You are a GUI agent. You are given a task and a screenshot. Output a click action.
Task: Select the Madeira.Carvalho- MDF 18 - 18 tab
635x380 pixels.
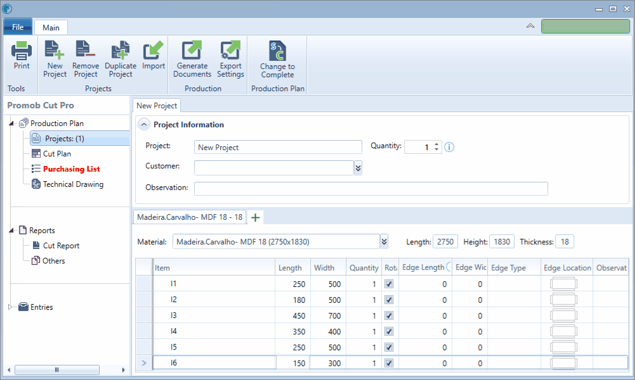190,217
